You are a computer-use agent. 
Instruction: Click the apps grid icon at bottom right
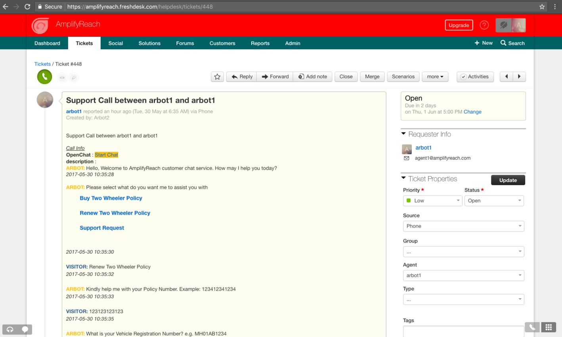coord(549,327)
